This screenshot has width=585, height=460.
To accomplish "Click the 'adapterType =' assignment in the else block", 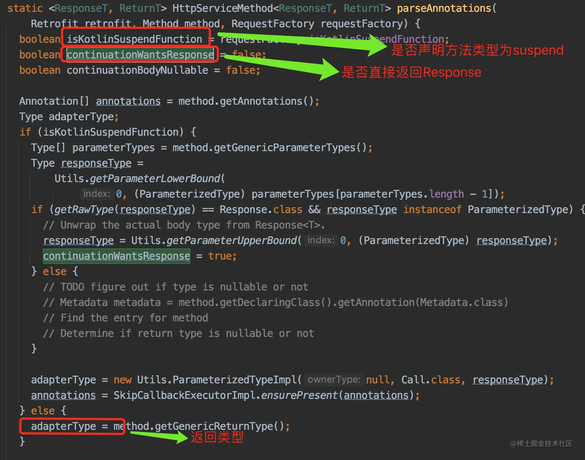I will (69, 426).
